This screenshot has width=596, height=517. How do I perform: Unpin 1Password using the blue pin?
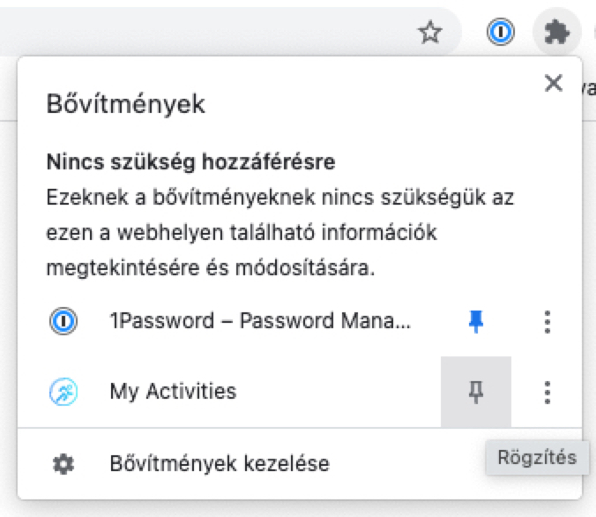click(x=476, y=323)
